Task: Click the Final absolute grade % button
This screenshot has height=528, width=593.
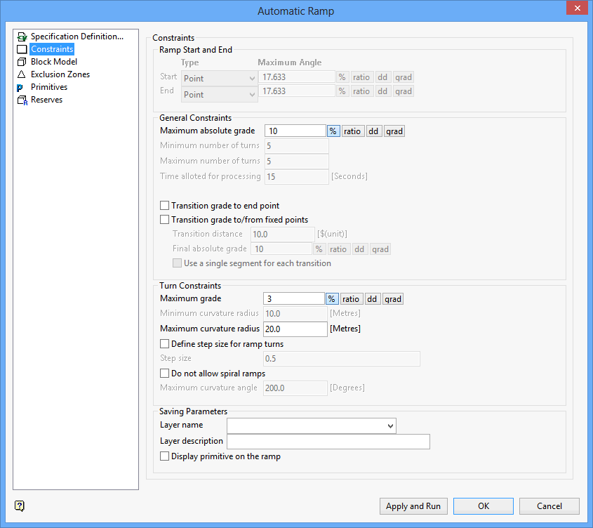Action: click(319, 249)
